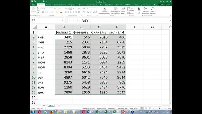Open Conditional Formatting menu
The height and width of the screenshot is (114, 202).
(104, 10)
